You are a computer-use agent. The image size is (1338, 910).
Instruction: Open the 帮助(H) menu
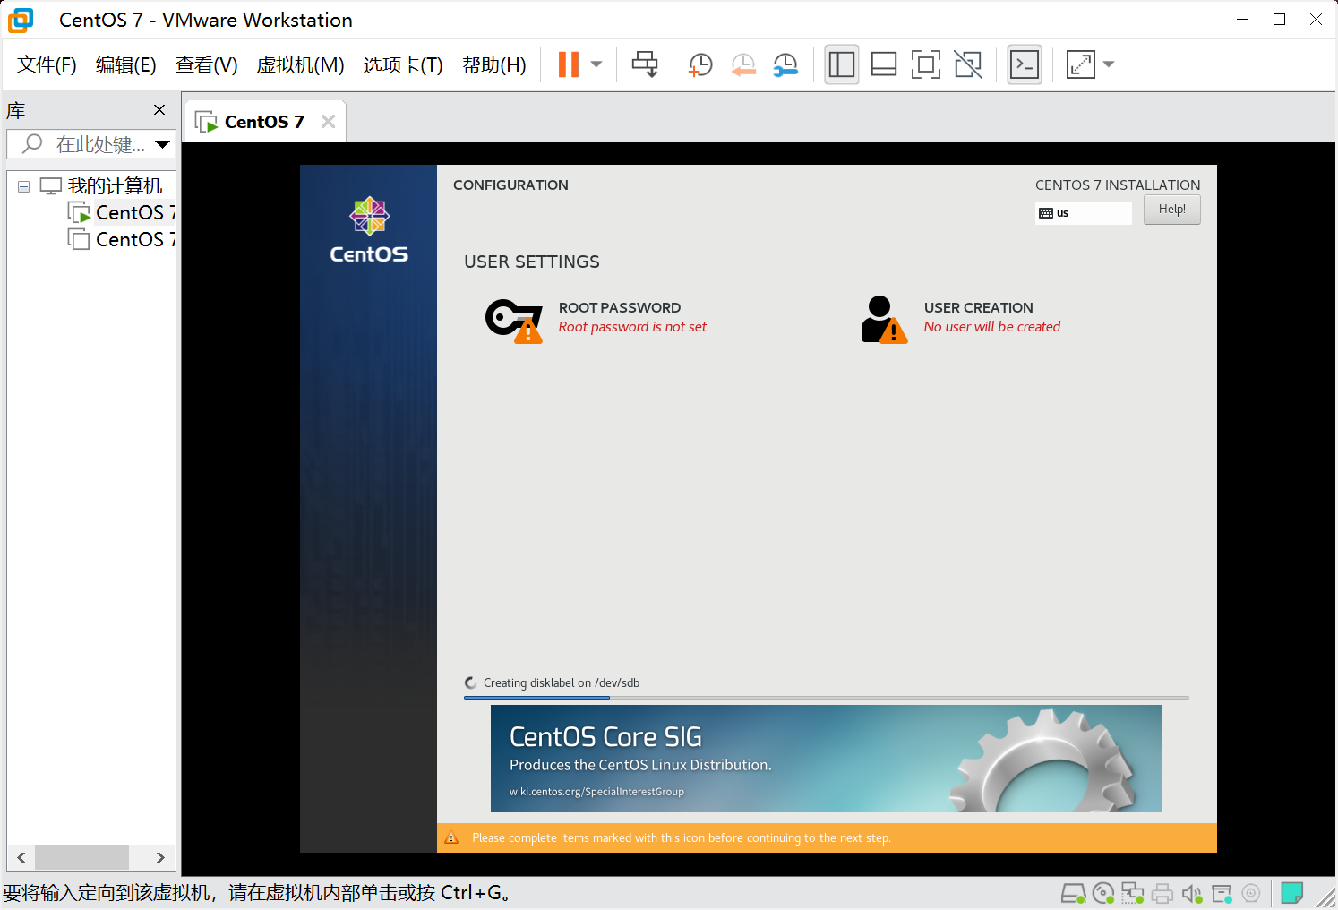point(493,64)
